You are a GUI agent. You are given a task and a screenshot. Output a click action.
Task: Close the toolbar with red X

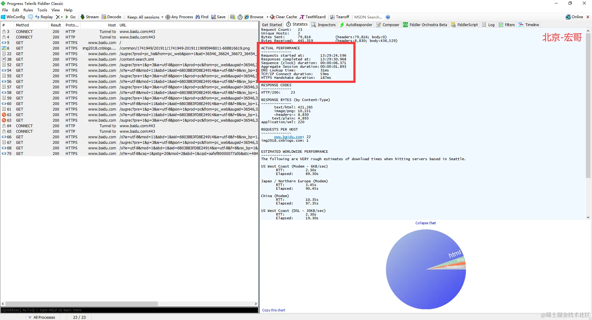588,17
